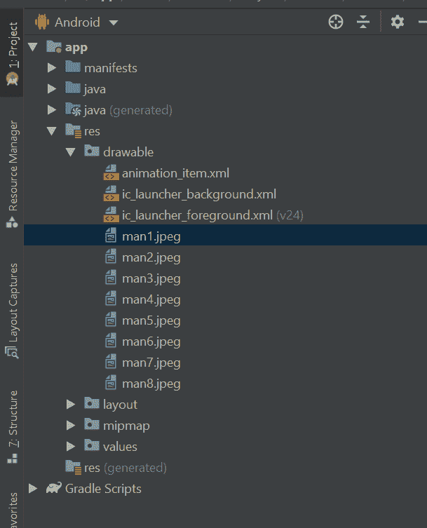Screen dimensions: 427x528
Task: Select the values folder entry
Action: tap(120, 447)
